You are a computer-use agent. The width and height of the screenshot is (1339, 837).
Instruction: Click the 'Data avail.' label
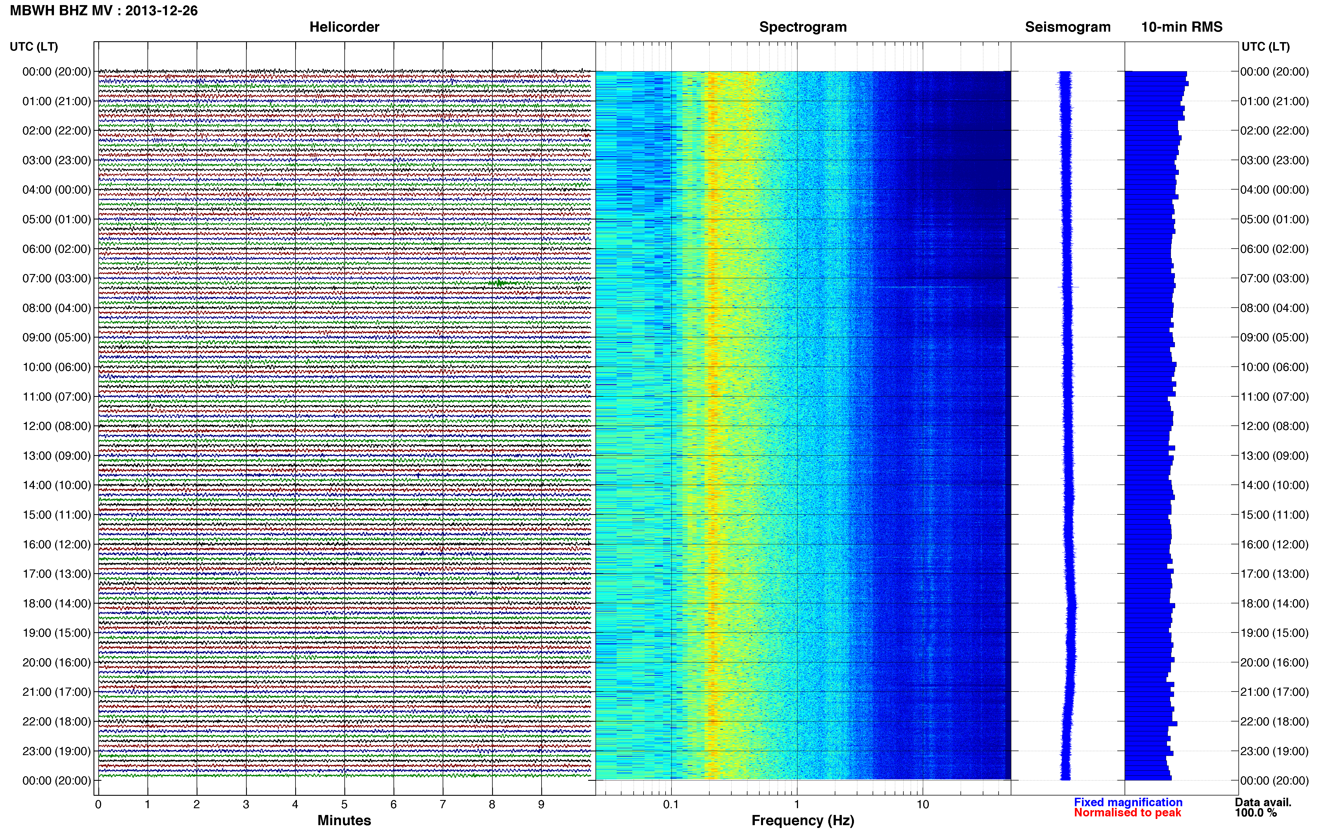[x=1263, y=802]
